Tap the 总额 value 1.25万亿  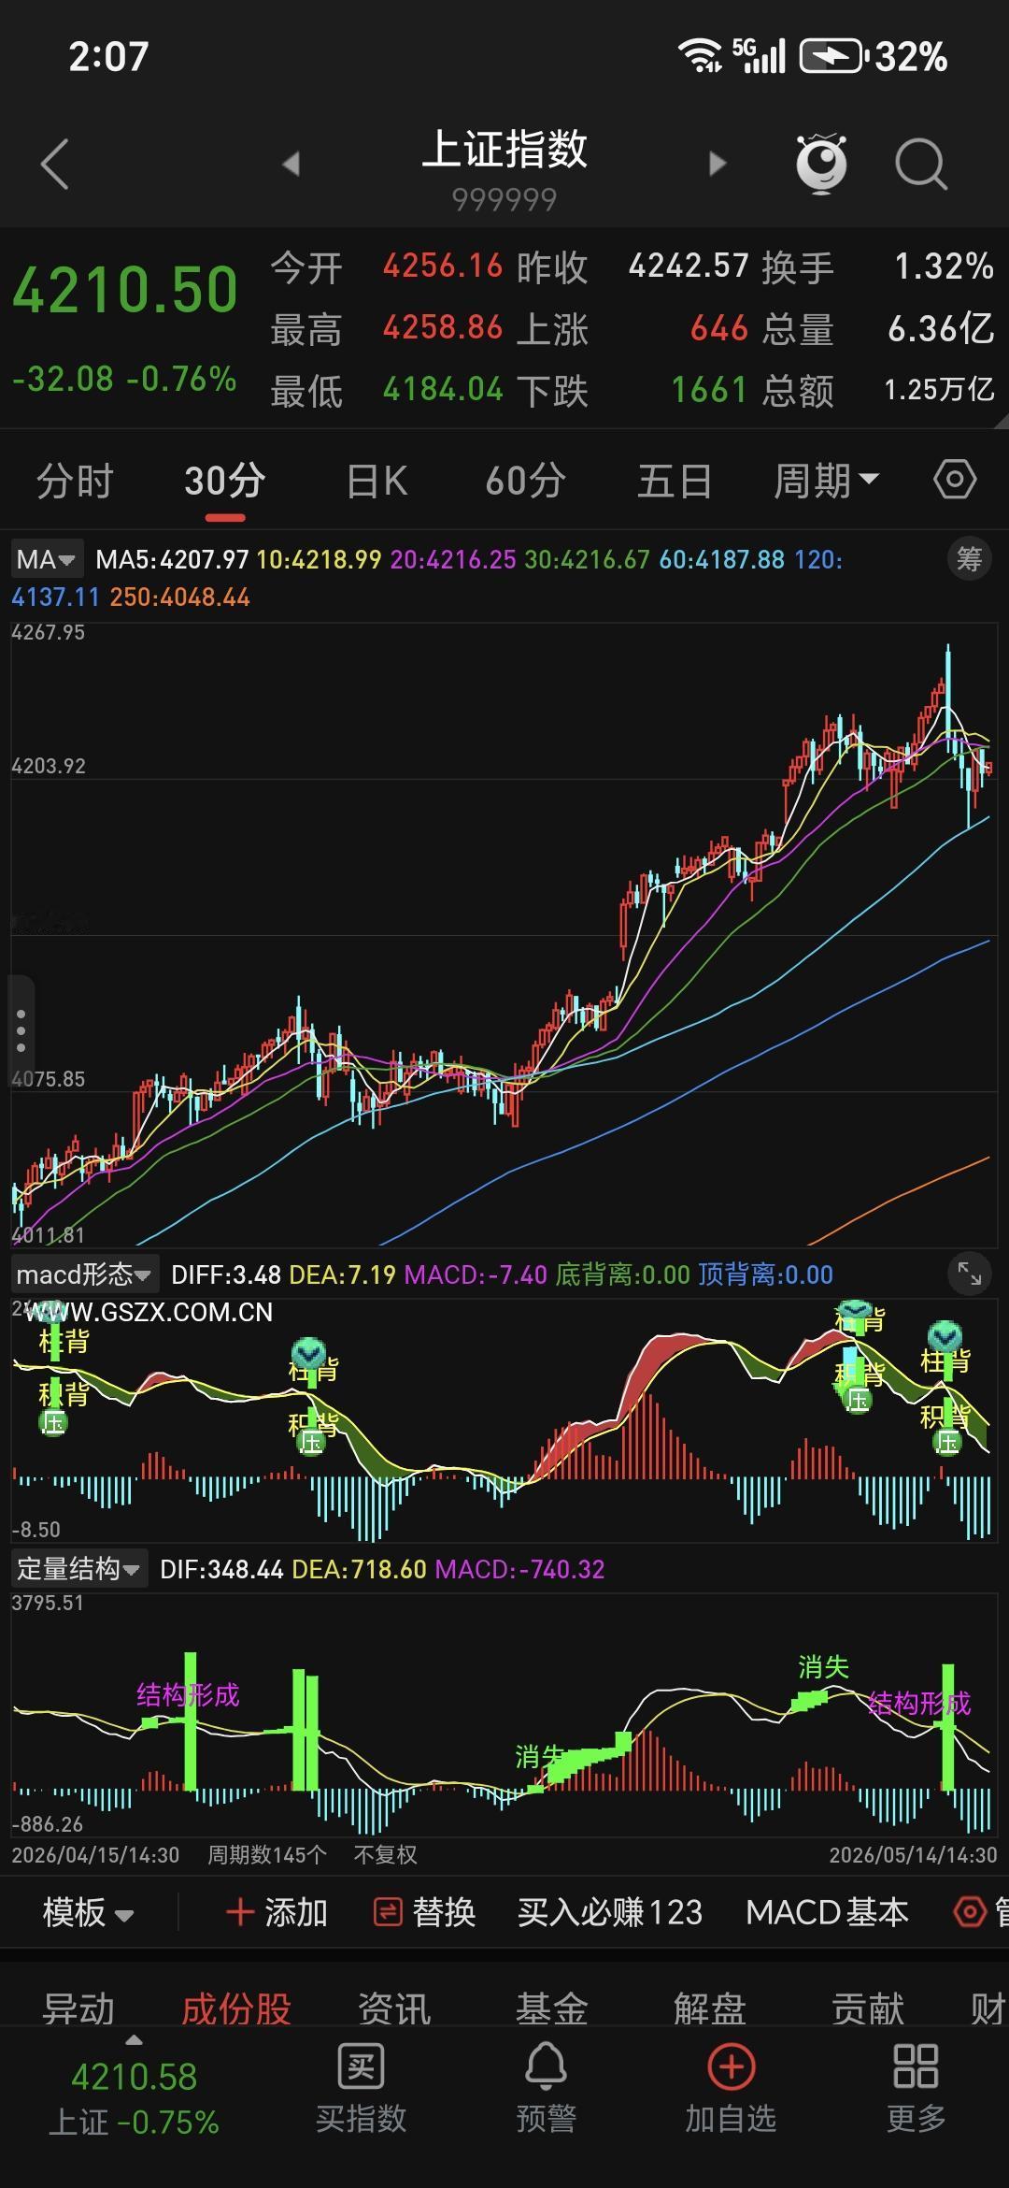940,389
